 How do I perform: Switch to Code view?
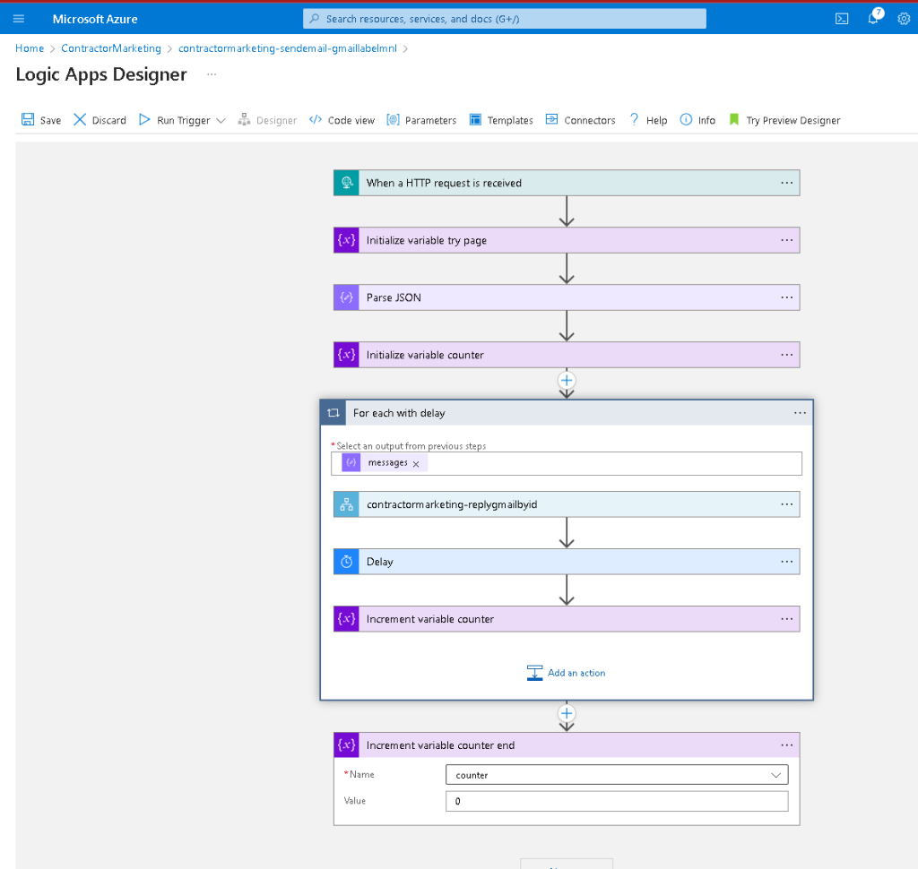tap(342, 120)
